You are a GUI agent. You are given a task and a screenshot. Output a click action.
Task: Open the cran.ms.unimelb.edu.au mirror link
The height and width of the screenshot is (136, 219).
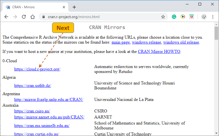42,126
